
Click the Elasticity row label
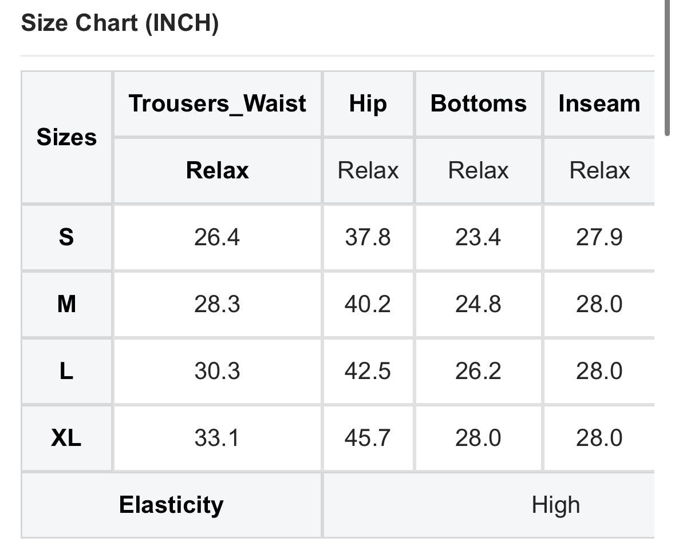coord(171,505)
